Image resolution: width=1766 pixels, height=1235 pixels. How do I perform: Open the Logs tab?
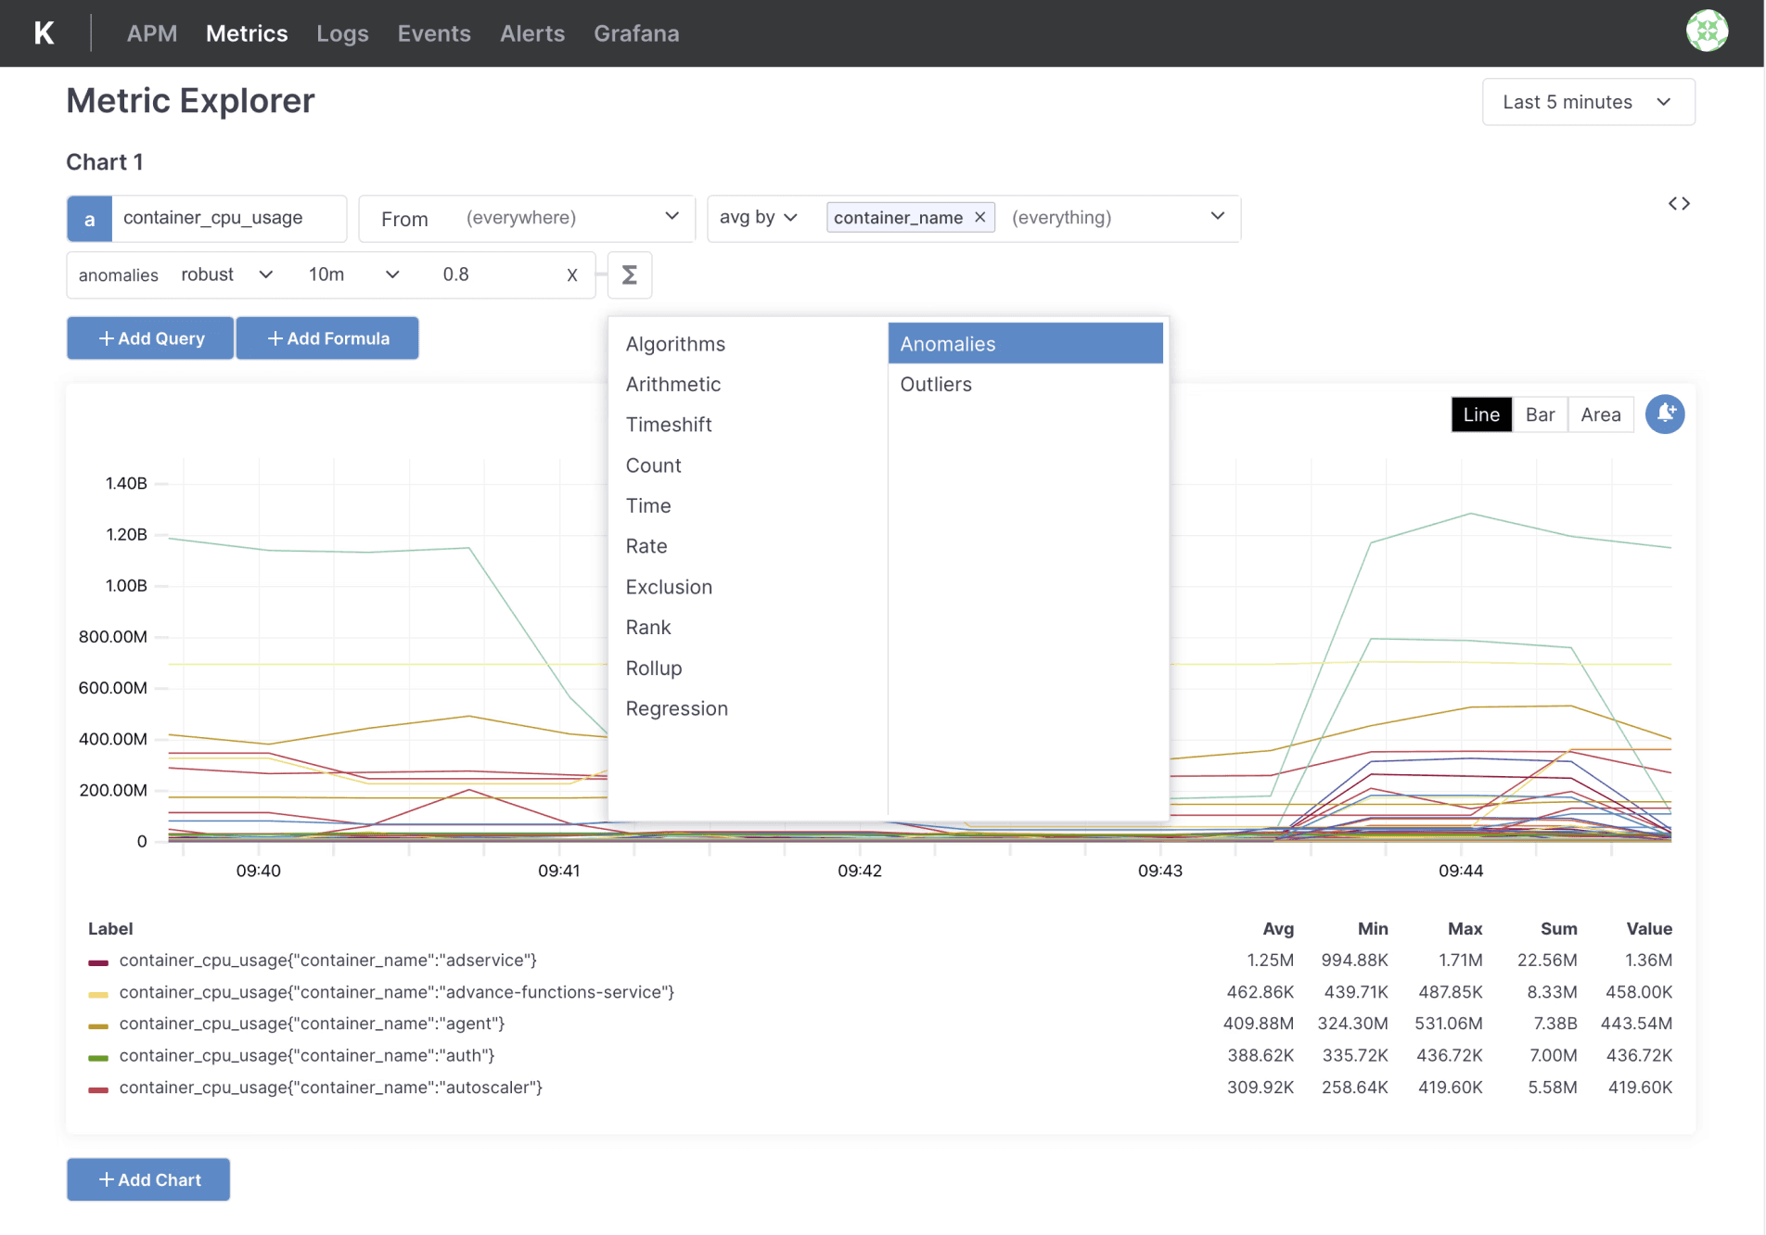342,33
